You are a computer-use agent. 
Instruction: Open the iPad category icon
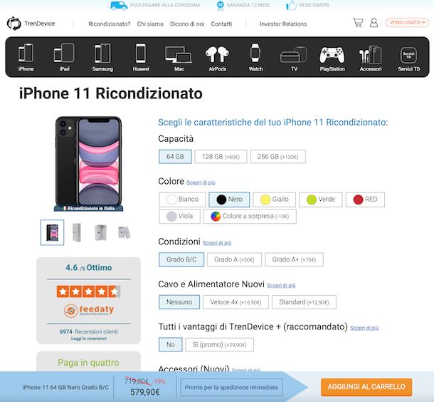(64, 57)
